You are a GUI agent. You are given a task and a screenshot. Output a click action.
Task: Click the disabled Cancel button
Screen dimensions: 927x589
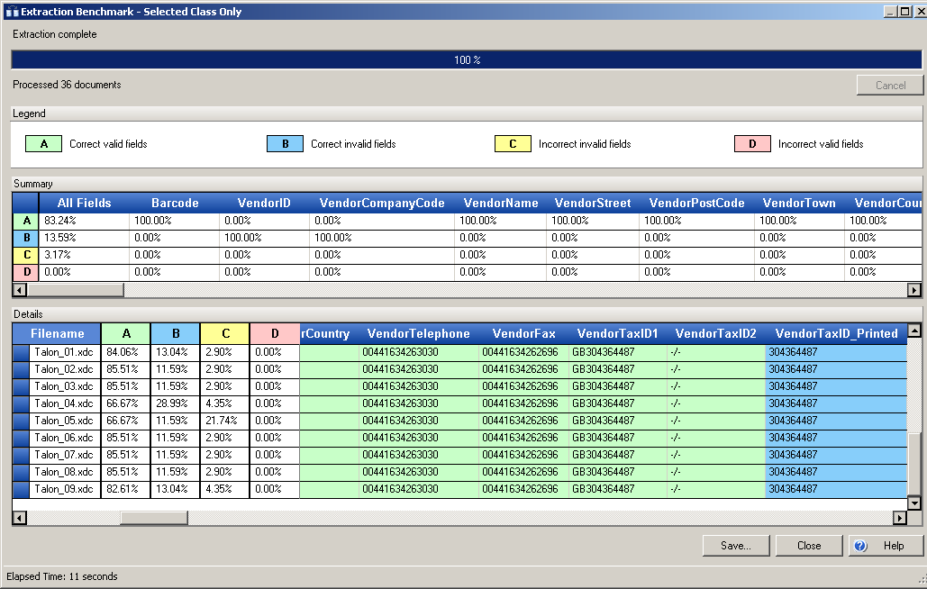tap(890, 85)
